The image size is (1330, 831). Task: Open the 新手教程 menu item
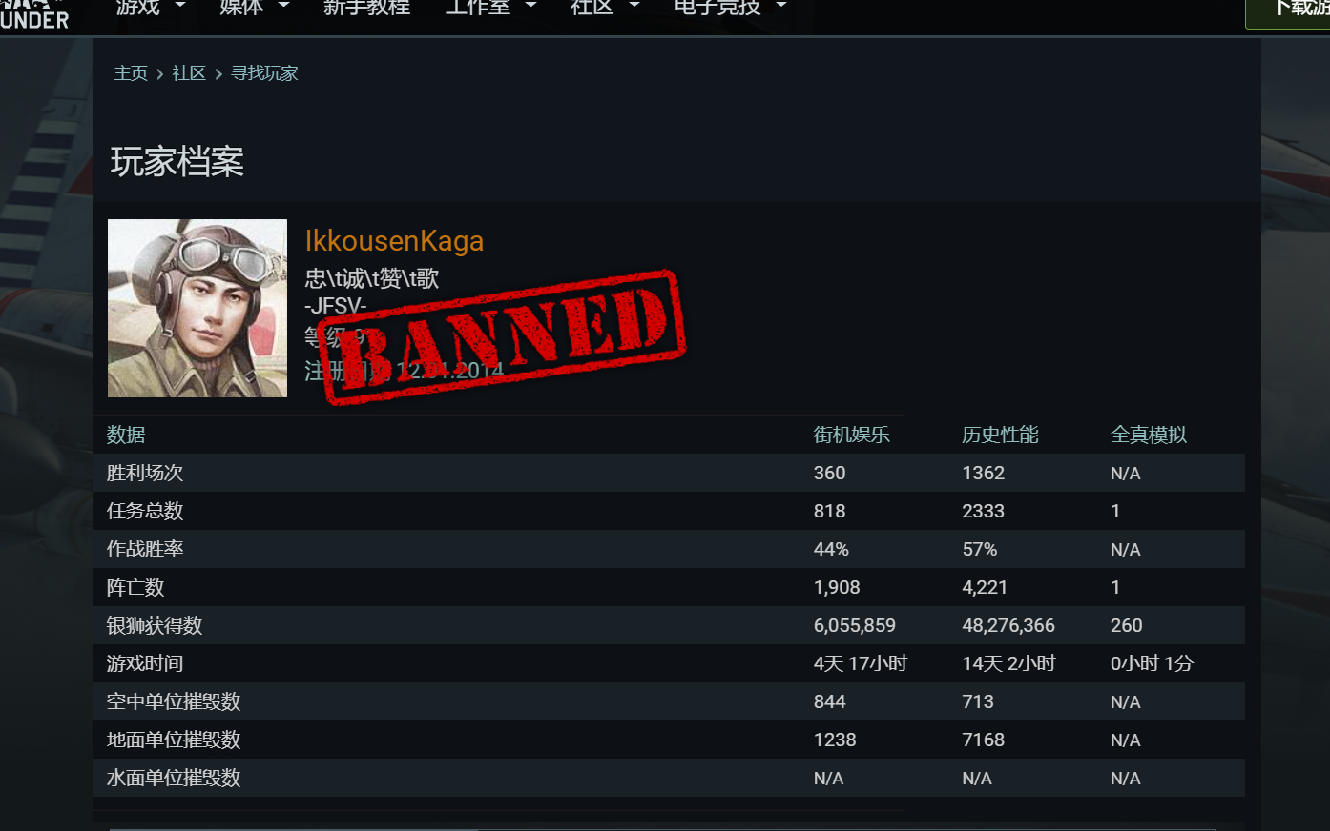[x=366, y=8]
